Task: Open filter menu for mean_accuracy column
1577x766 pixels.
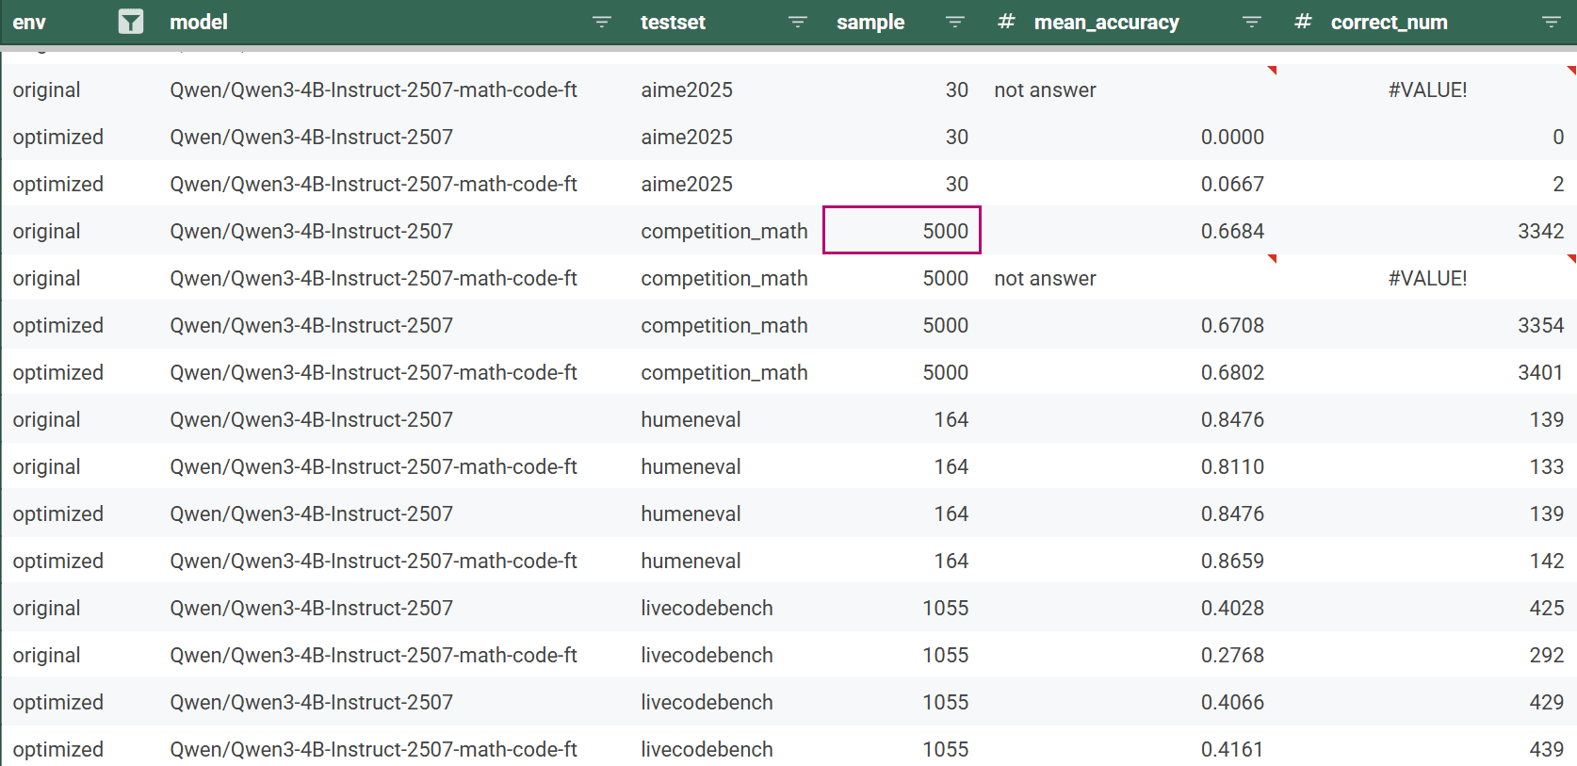Action: tap(1251, 22)
